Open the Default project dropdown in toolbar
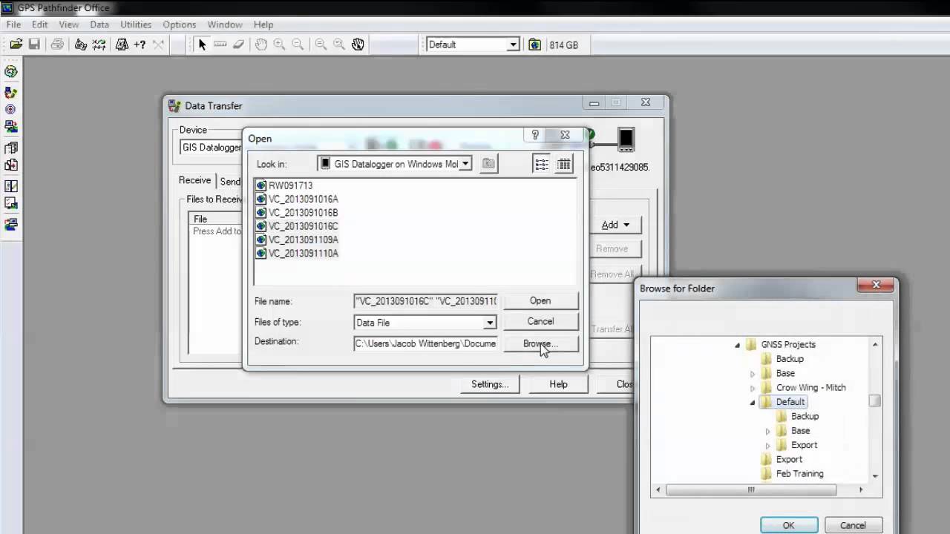 pos(513,44)
